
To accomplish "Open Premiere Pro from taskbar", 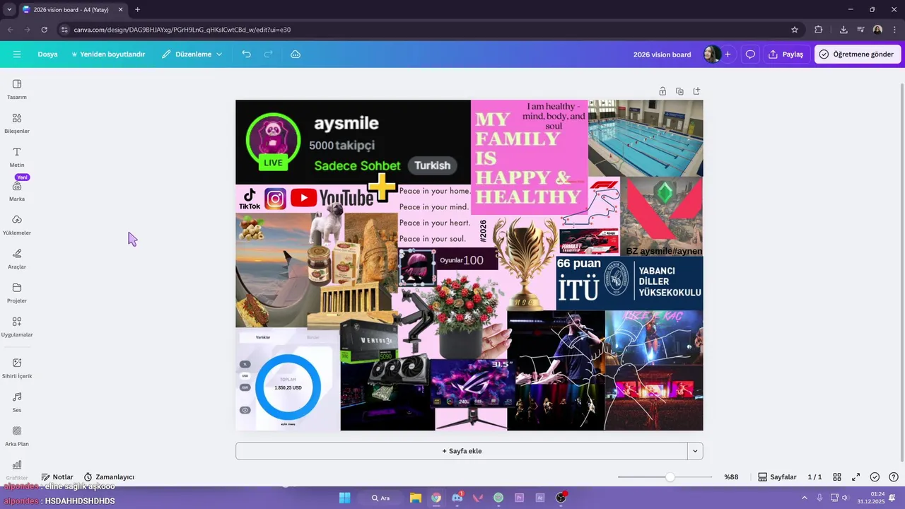I will pos(520,498).
